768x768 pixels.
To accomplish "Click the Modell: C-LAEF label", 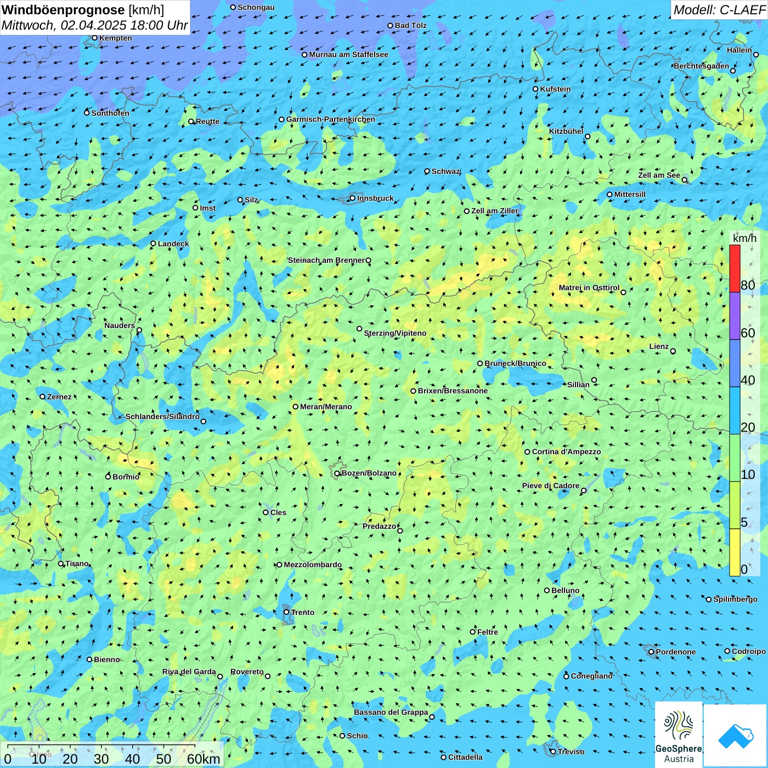I will 719,10.
